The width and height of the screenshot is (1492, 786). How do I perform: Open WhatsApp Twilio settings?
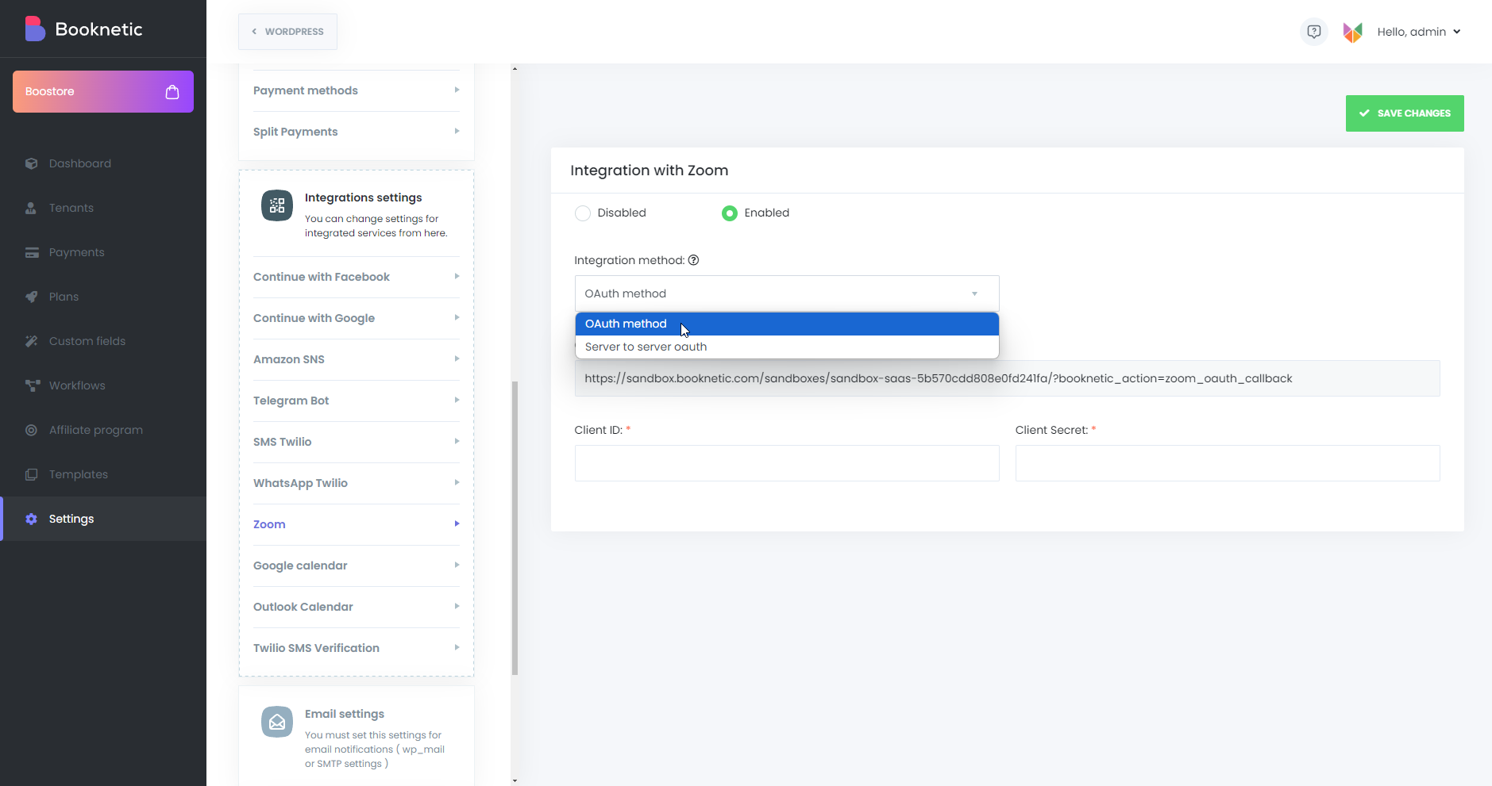357,483
